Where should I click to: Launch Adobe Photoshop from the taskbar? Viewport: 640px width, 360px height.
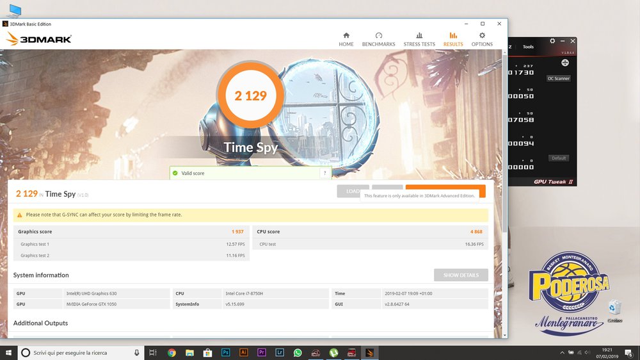pyautogui.click(x=225, y=352)
